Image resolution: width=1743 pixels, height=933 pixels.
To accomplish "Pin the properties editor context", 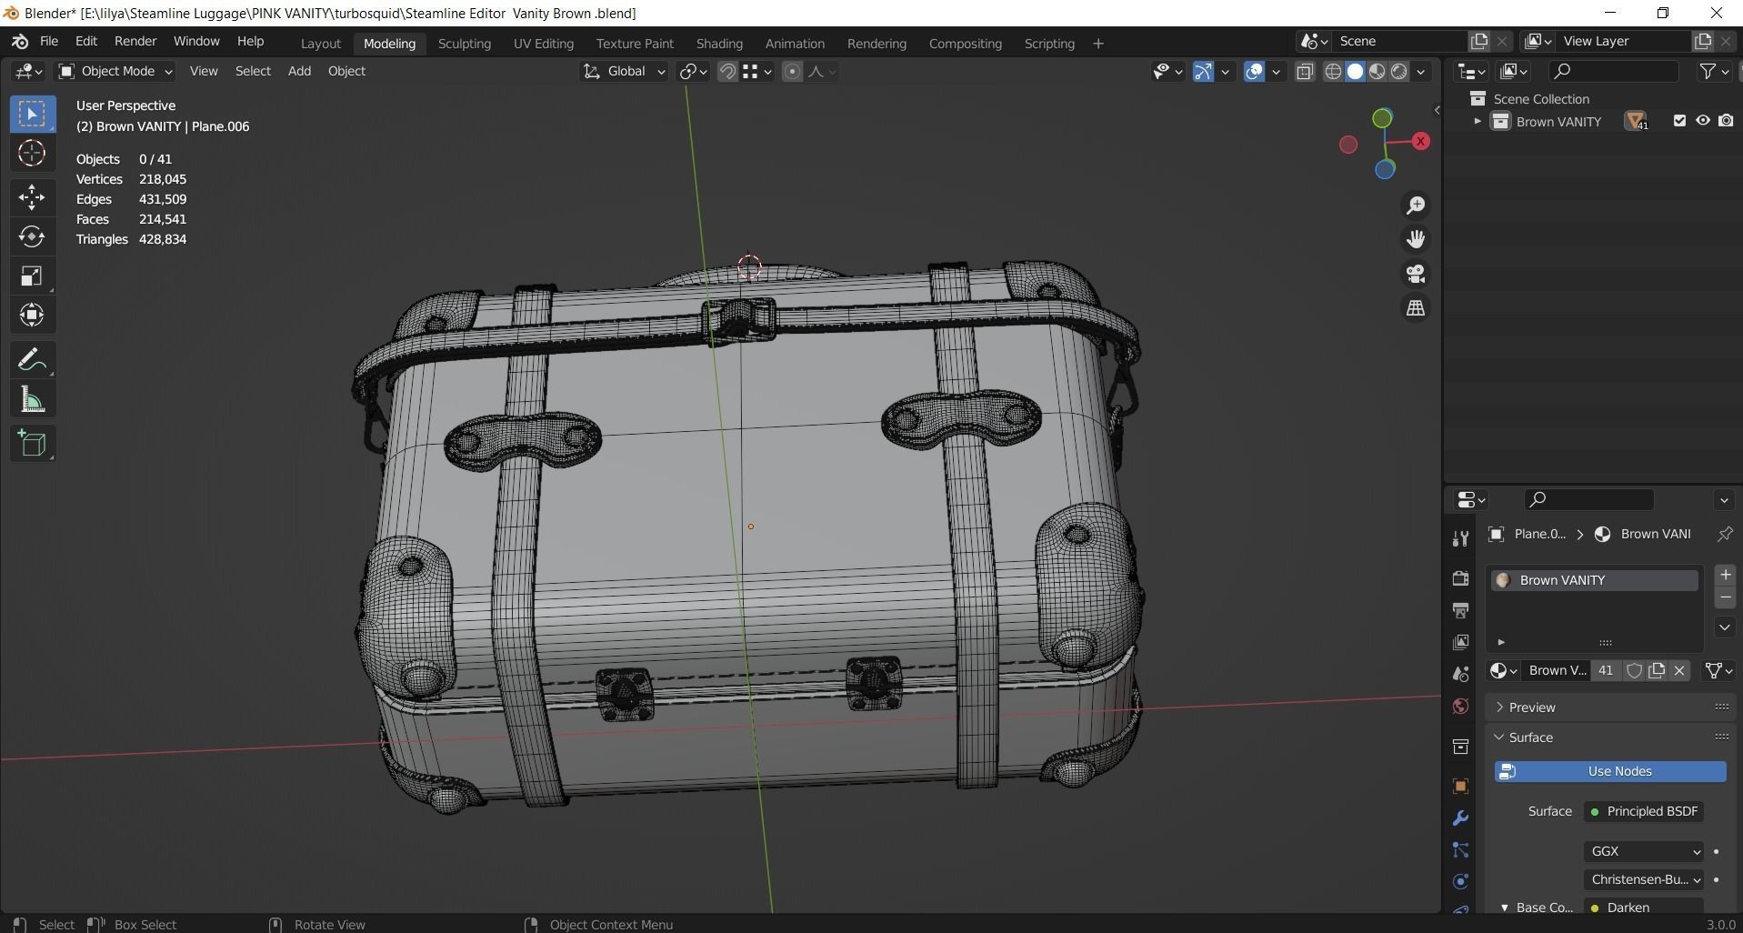I will pyautogui.click(x=1725, y=534).
